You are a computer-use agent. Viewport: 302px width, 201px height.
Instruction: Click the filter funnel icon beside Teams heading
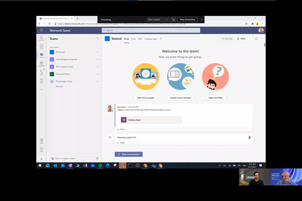coord(97,38)
